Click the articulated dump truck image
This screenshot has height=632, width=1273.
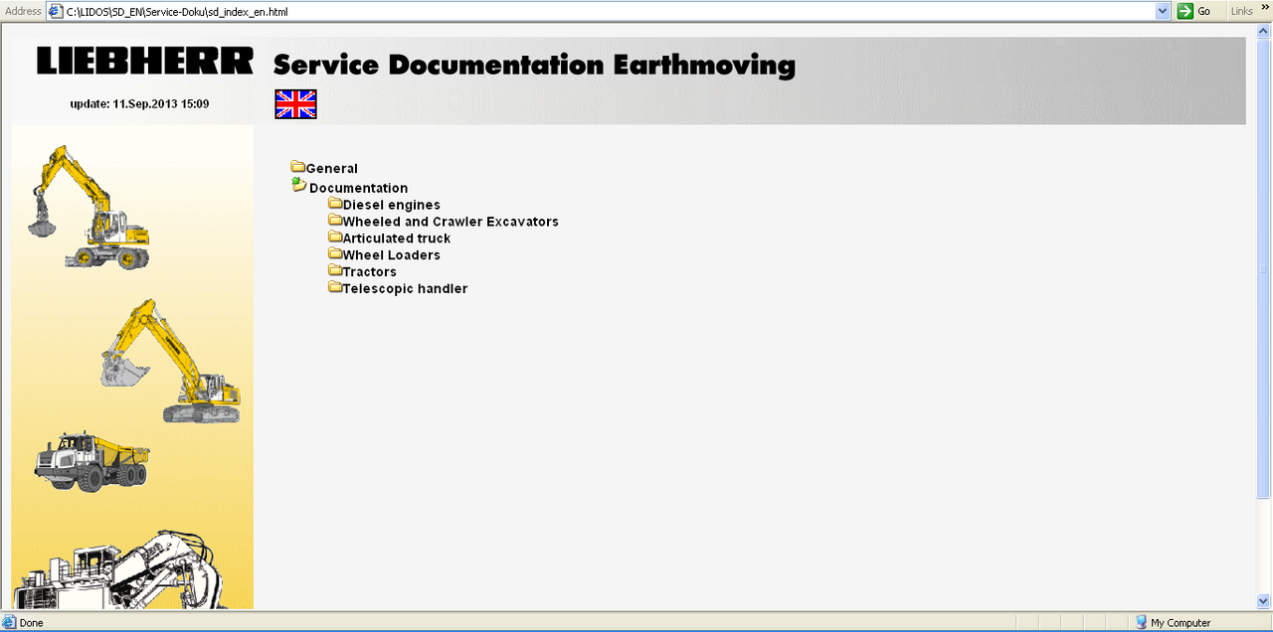91,462
